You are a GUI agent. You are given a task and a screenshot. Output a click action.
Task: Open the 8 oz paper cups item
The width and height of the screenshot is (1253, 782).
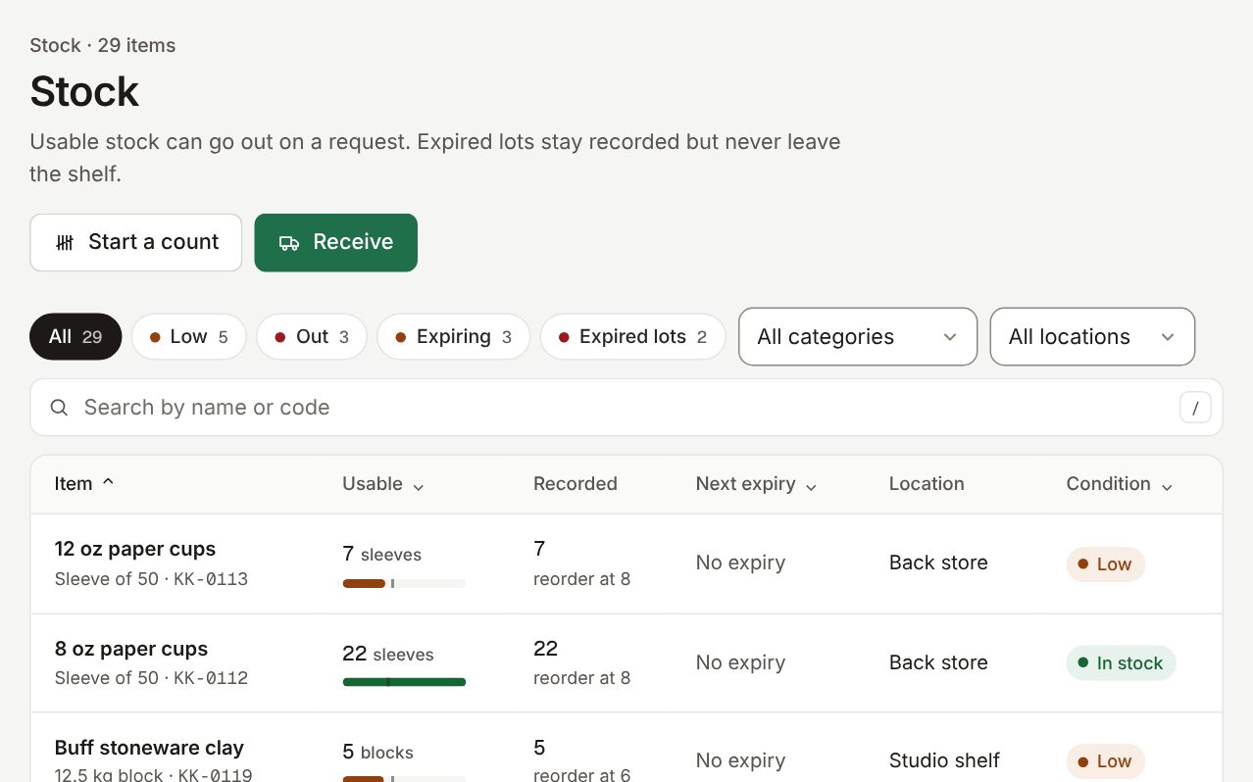(131, 649)
